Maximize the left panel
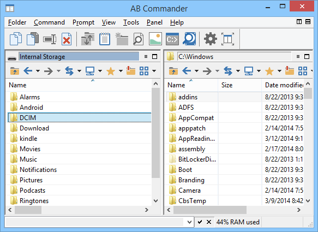318x232 pixels. tap(154, 56)
